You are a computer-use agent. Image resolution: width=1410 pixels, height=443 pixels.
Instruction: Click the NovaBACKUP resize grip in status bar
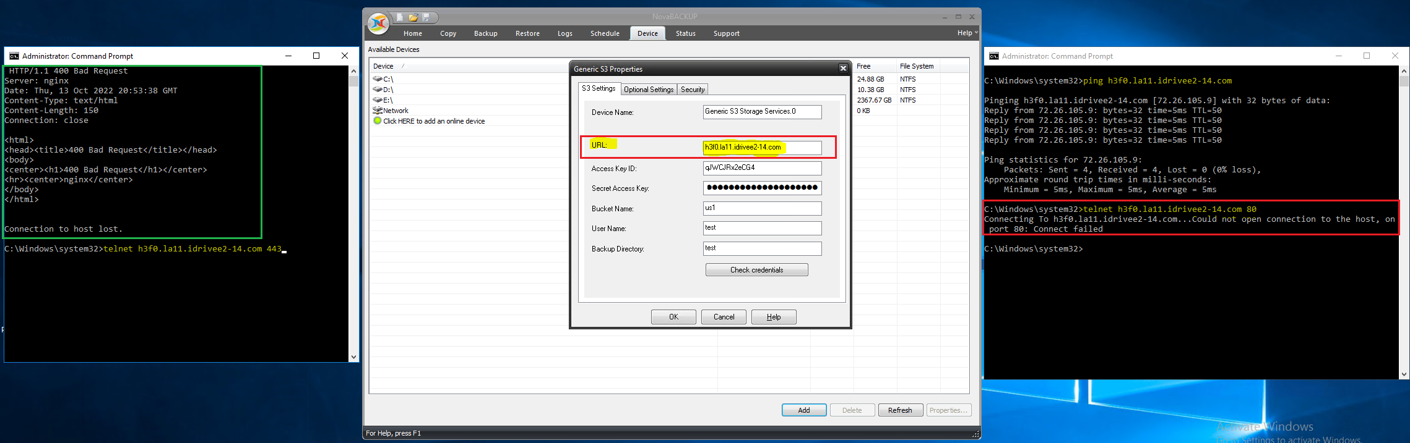[x=975, y=434]
